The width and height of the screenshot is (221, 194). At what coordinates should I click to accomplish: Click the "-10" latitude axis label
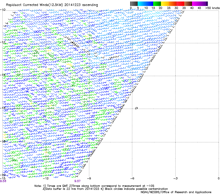point(3,10)
